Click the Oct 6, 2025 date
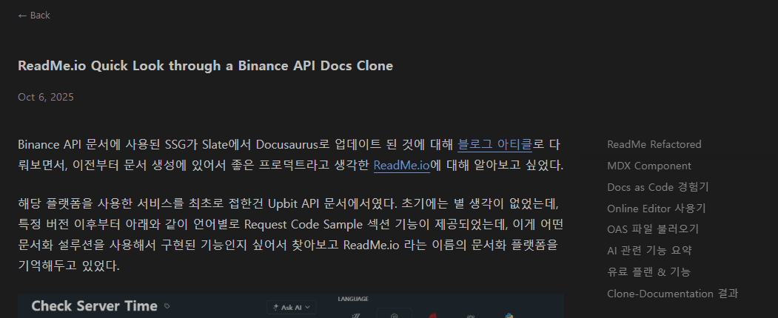 click(46, 97)
